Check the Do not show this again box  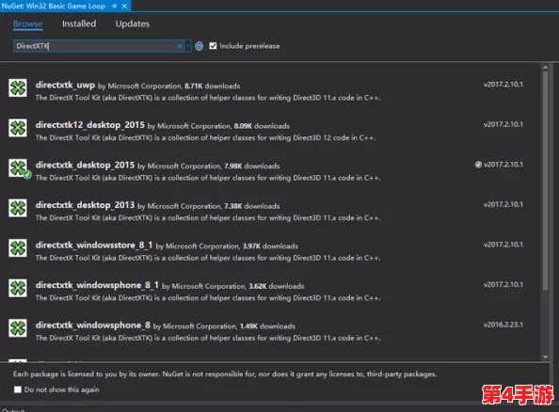(18, 389)
